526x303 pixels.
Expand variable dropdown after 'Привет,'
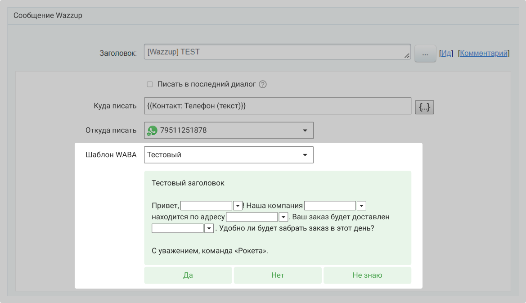pos(238,206)
